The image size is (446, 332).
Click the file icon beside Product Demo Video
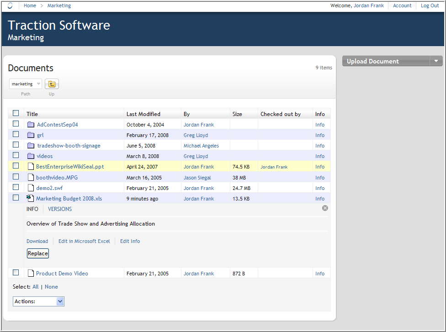click(x=31, y=273)
